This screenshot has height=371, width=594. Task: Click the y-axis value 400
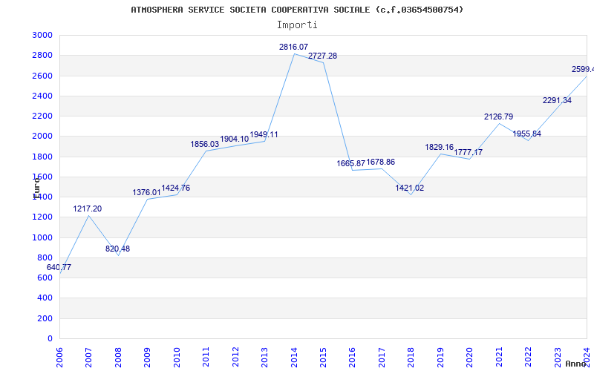point(45,298)
